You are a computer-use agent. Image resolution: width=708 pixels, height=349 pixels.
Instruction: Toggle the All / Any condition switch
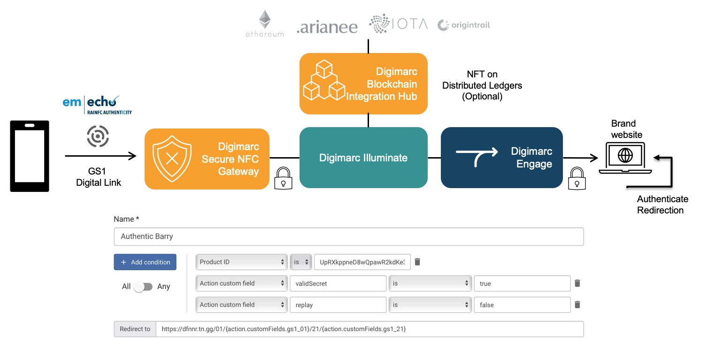[x=143, y=287]
